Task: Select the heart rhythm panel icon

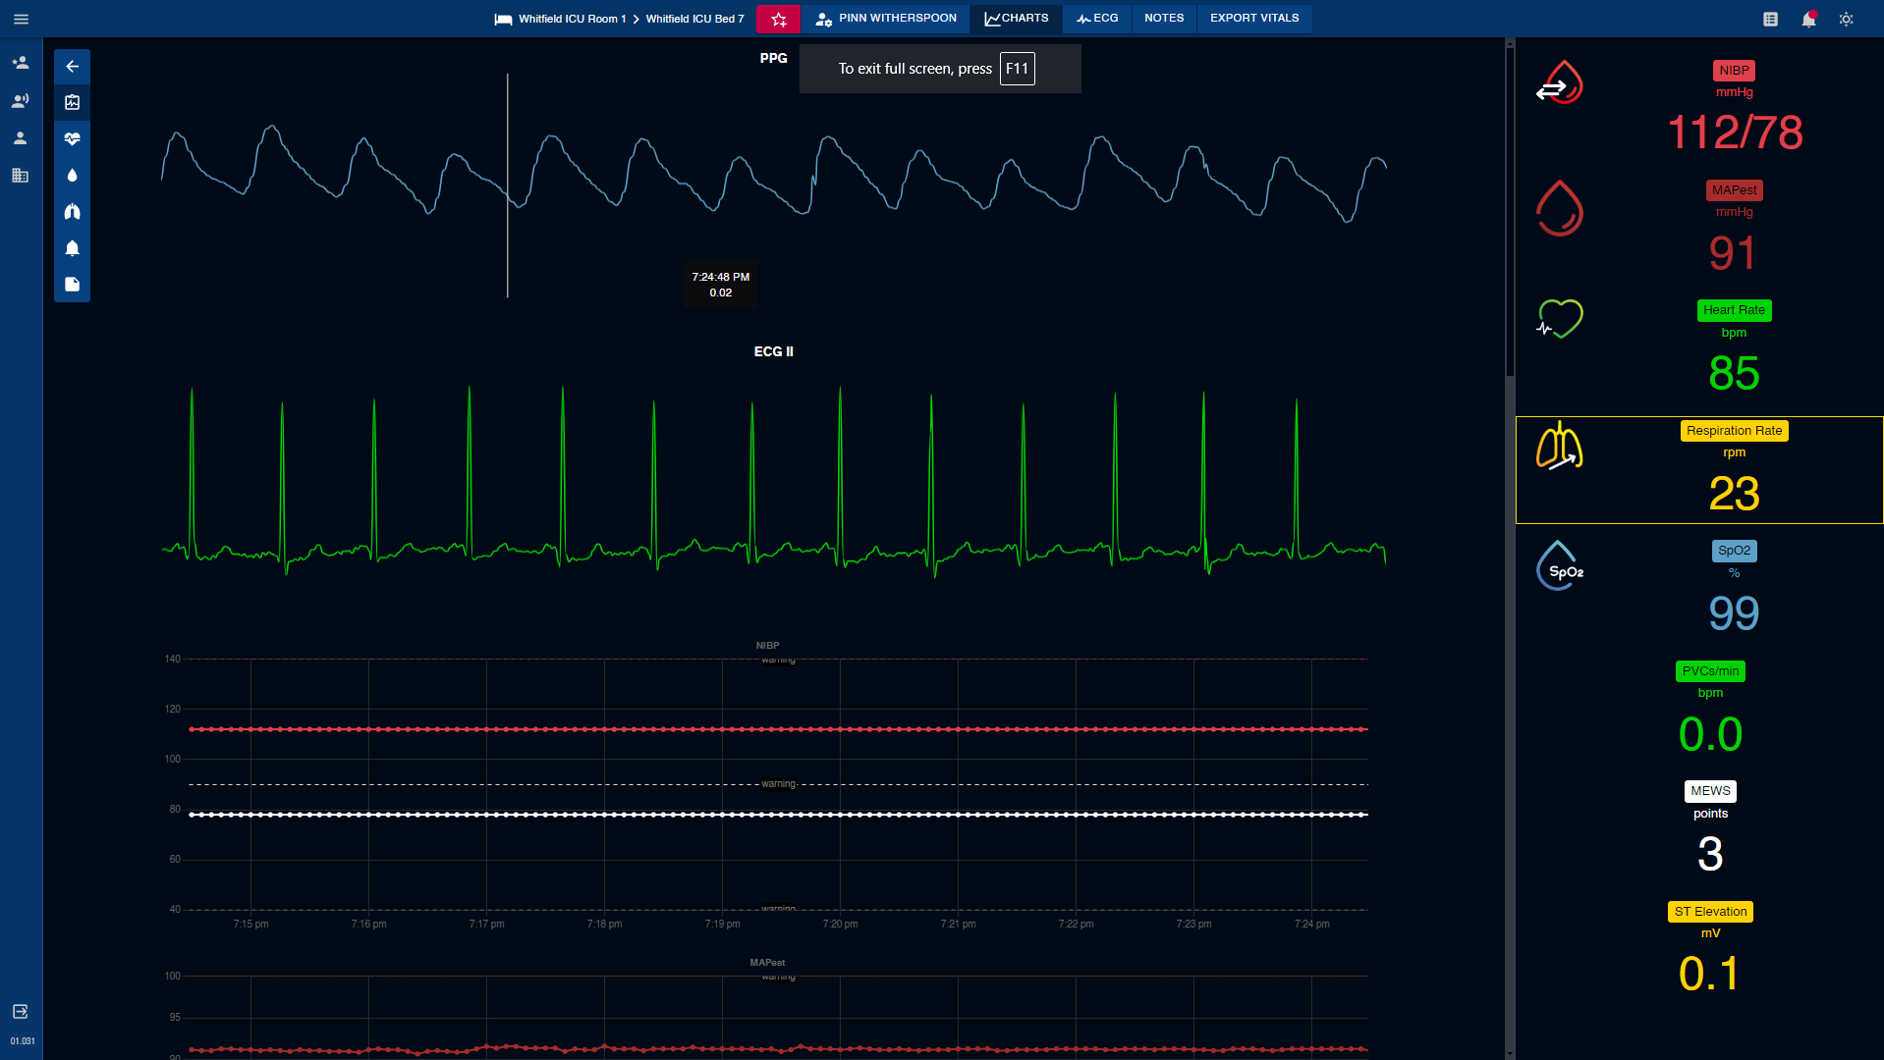Action: point(72,138)
